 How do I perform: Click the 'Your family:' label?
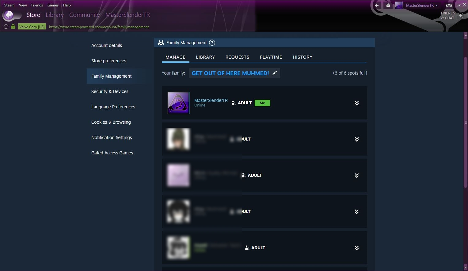[x=173, y=73]
